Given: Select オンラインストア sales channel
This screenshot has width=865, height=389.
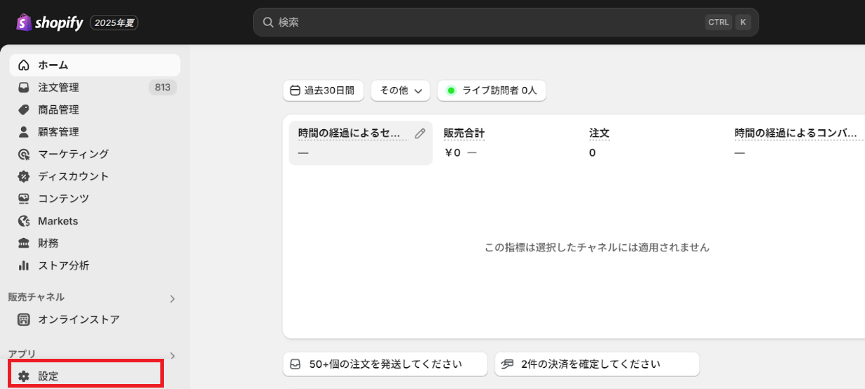Looking at the screenshot, I should coord(78,319).
